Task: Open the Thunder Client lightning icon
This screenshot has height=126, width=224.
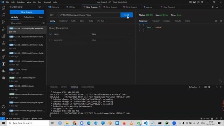Action: [3, 64]
